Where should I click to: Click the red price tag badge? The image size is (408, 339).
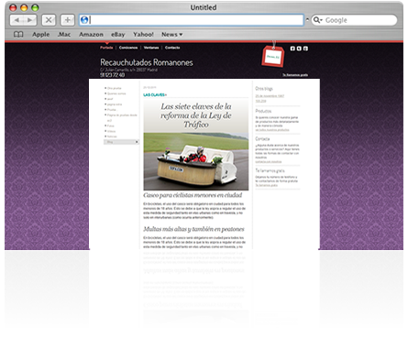273,56
